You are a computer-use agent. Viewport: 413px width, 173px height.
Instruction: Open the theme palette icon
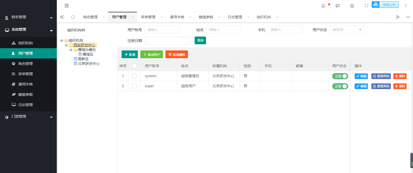(x=338, y=6)
